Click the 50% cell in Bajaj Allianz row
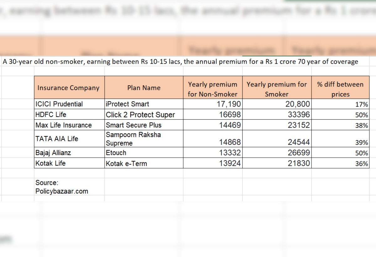Screen dimensions: 376x257 (x=340, y=153)
